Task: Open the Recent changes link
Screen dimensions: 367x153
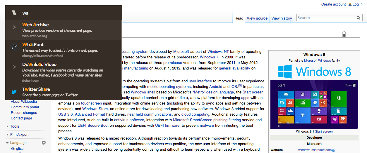Action: 24,113
